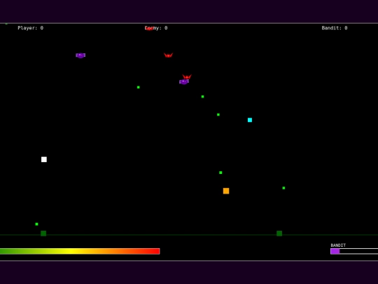378x284 pixels.
Task: Select the dark green base below the white square
Action: [43, 234]
